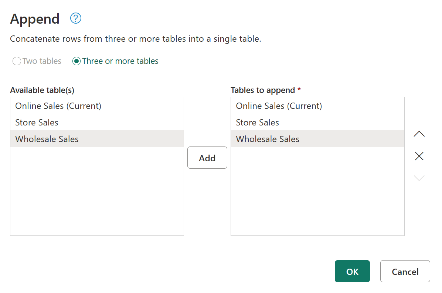
Task: Select the Three or more tables radio button
Action: 76,61
